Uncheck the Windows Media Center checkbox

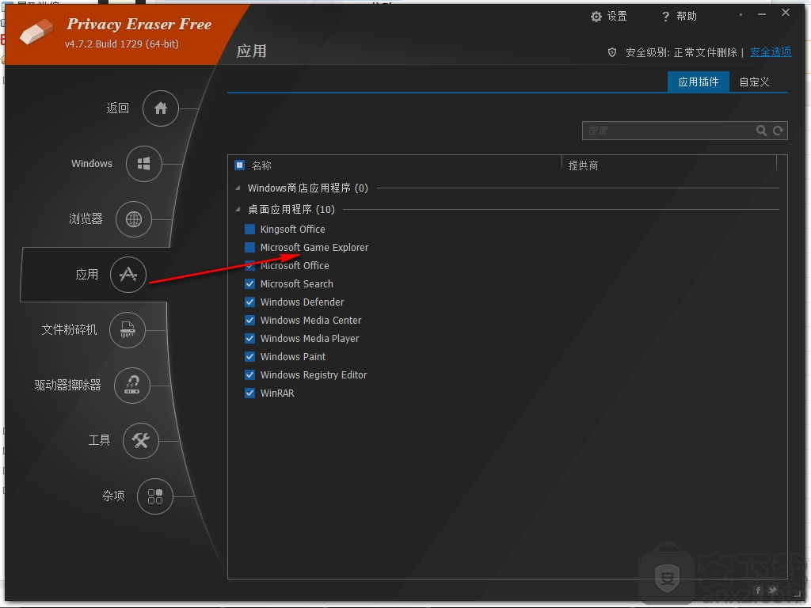coord(249,320)
